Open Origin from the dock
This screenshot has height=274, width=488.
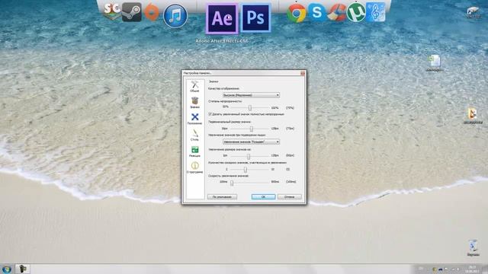[152, 14]
